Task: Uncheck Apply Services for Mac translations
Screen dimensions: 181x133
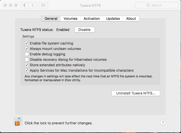Action: click(x=27, y=70)
